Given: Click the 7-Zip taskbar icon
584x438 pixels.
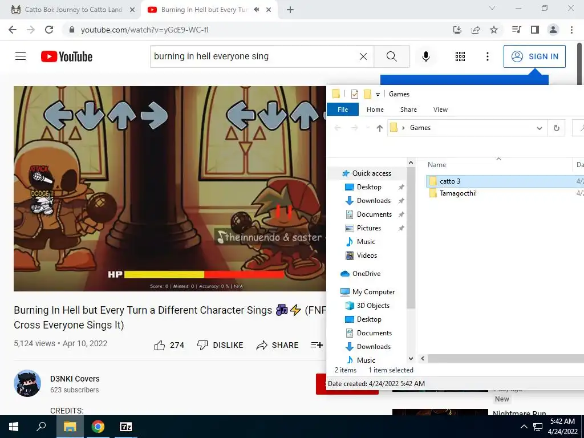Looking at the screenshot, I should click(x=126, y=427).
